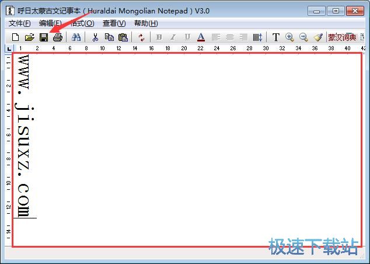Cut selection with scissors icon
Viewport: 370px width, 264px height.
(95, 37)
